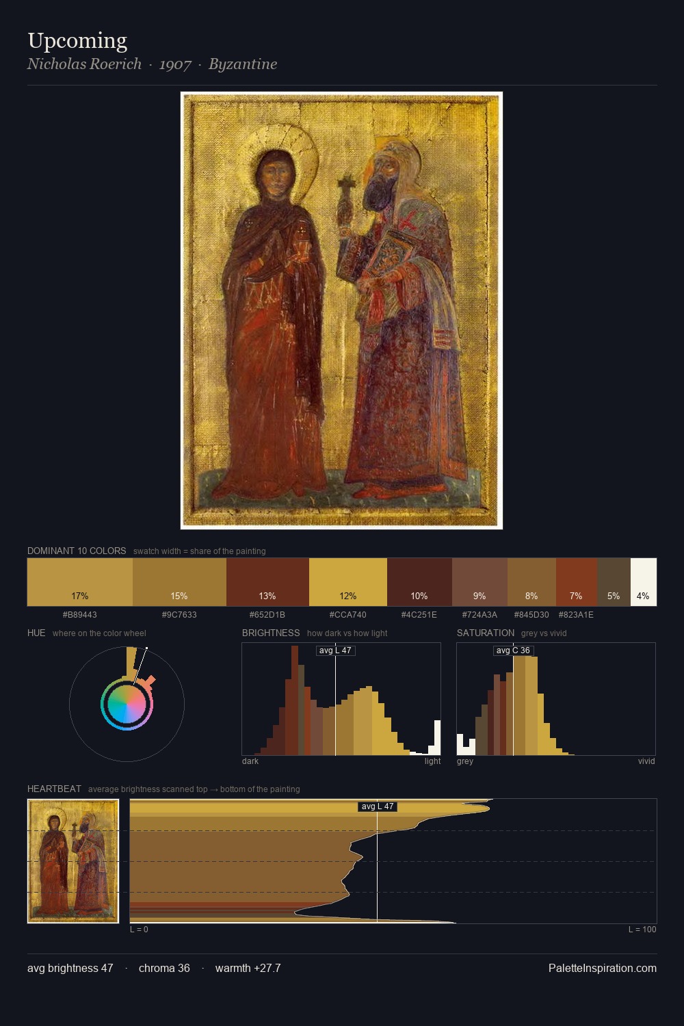Click the brightness histogram chart
The width and height of the screenshot is (684, 1026).
tap(341, 699)
